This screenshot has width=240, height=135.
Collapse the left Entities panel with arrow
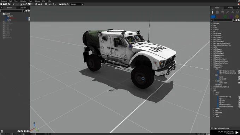coord(1,8)
